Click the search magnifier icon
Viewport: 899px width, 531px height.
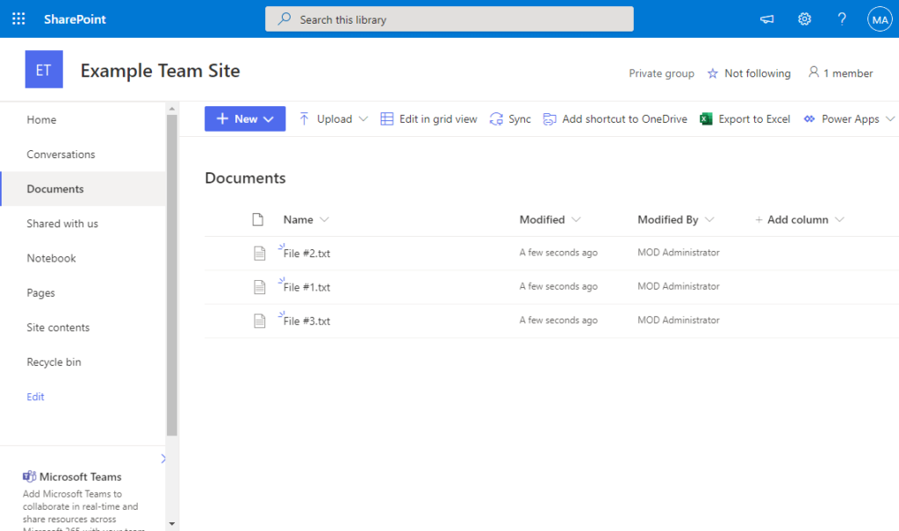coord(284,19)
